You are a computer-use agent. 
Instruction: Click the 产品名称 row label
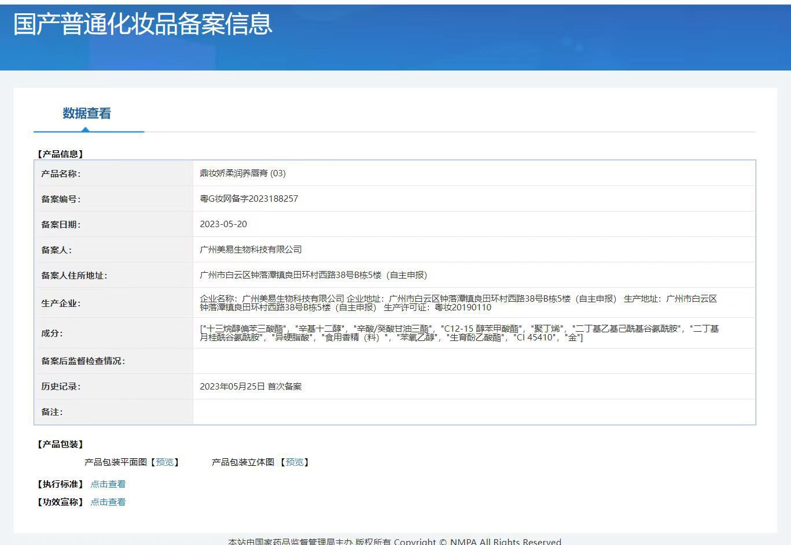(x=61, y=174)
